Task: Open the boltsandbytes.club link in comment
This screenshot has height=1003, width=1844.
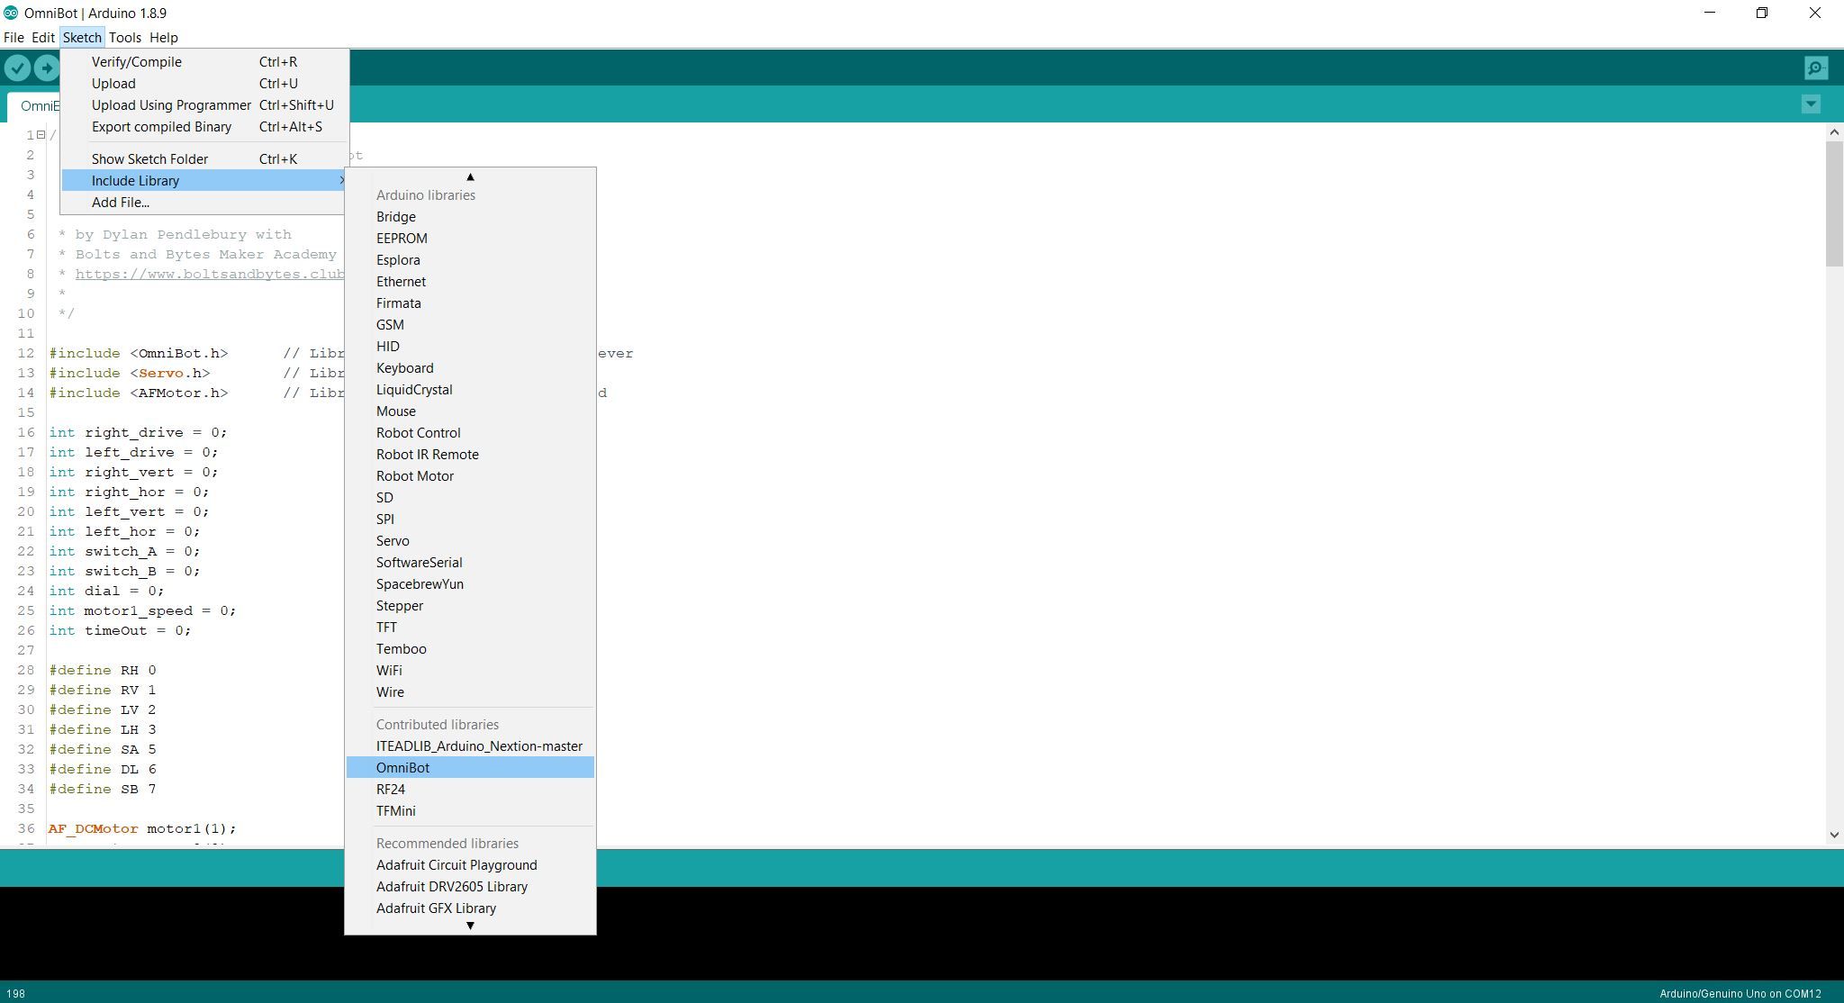Action: click(209, 275)
